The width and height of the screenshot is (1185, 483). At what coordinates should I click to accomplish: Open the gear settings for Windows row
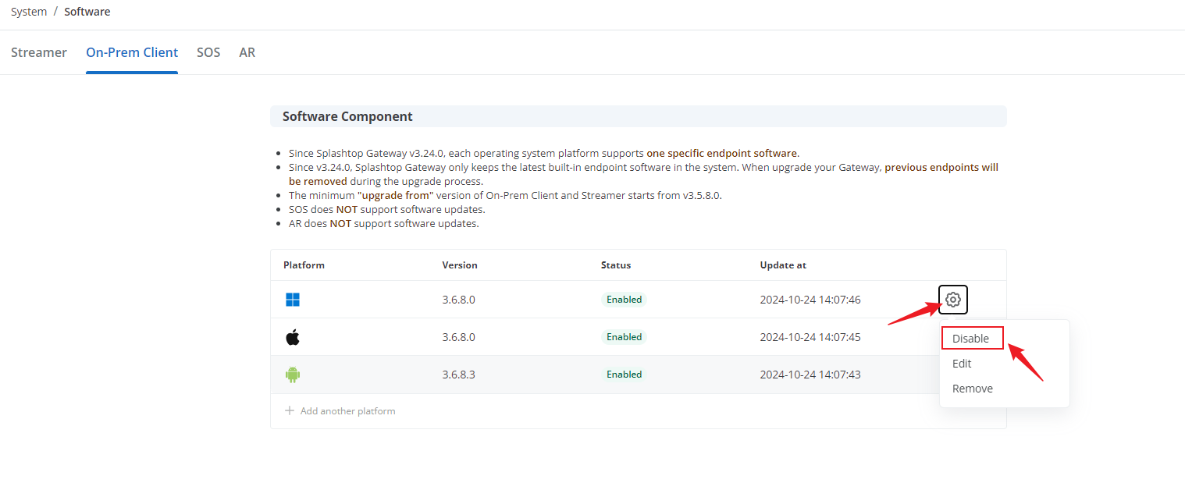click(952, 300)
